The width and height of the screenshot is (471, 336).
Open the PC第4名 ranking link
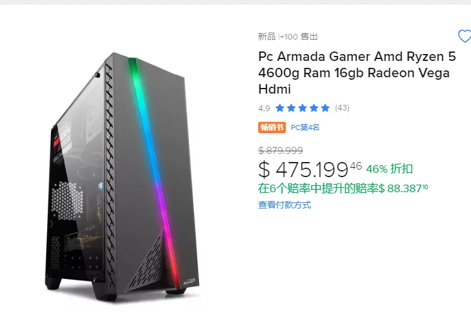(305, 127)
